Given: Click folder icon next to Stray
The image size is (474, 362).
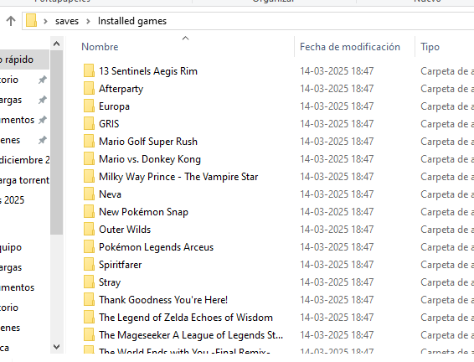Looking at the screenshot, I should coord(89,282).
